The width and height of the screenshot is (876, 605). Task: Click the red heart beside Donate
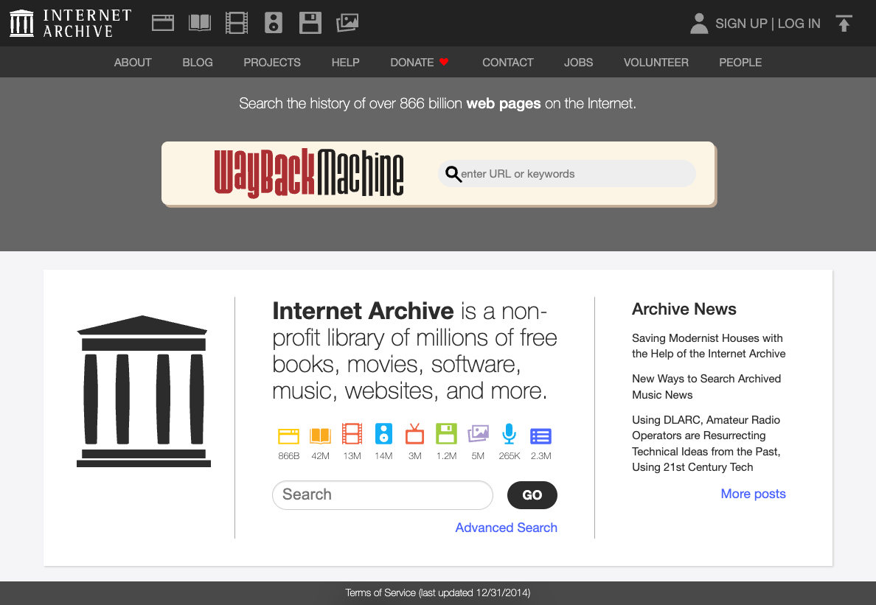tap(444, 62)
